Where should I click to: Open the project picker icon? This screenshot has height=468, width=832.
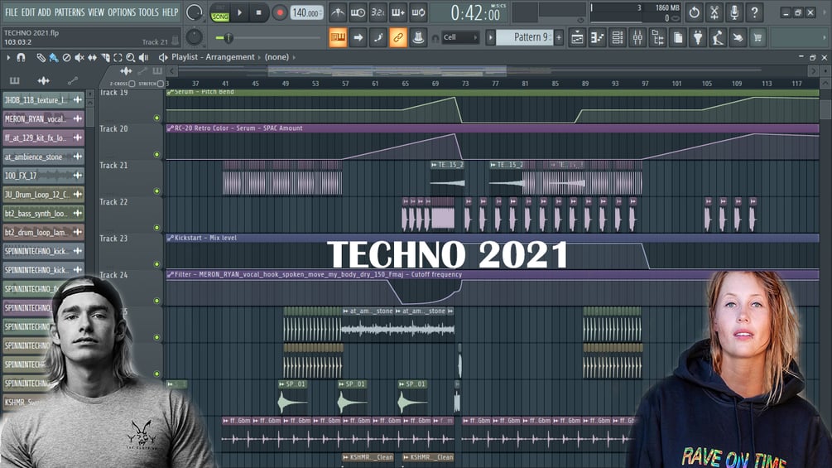(677, 37)
